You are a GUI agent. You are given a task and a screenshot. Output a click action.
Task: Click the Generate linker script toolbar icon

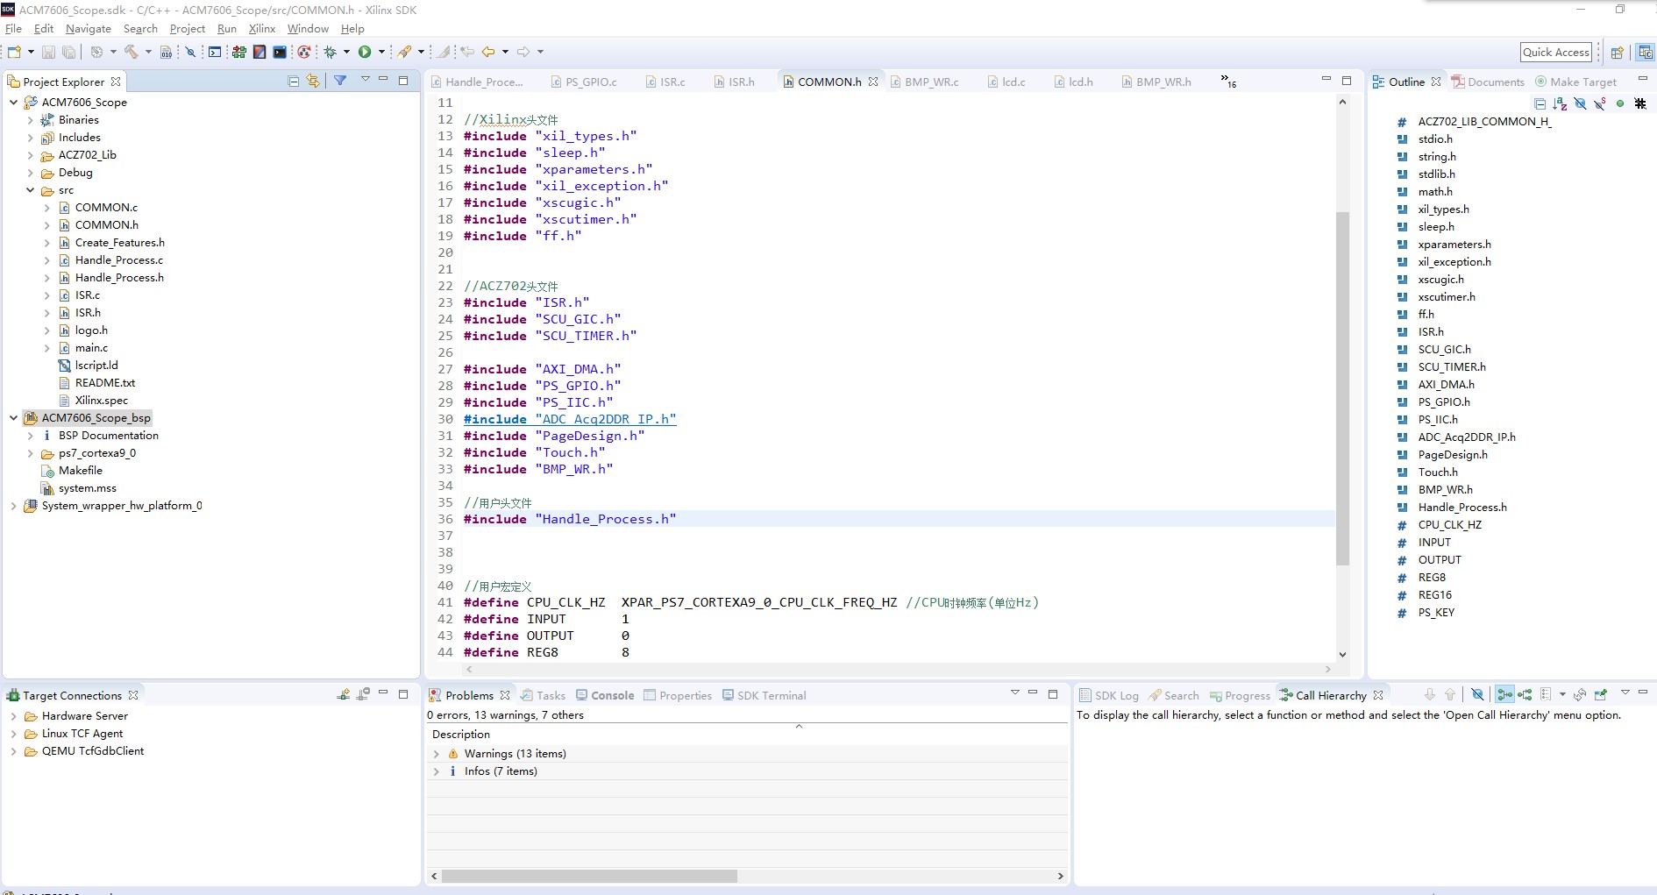click(x=260, y=52)
